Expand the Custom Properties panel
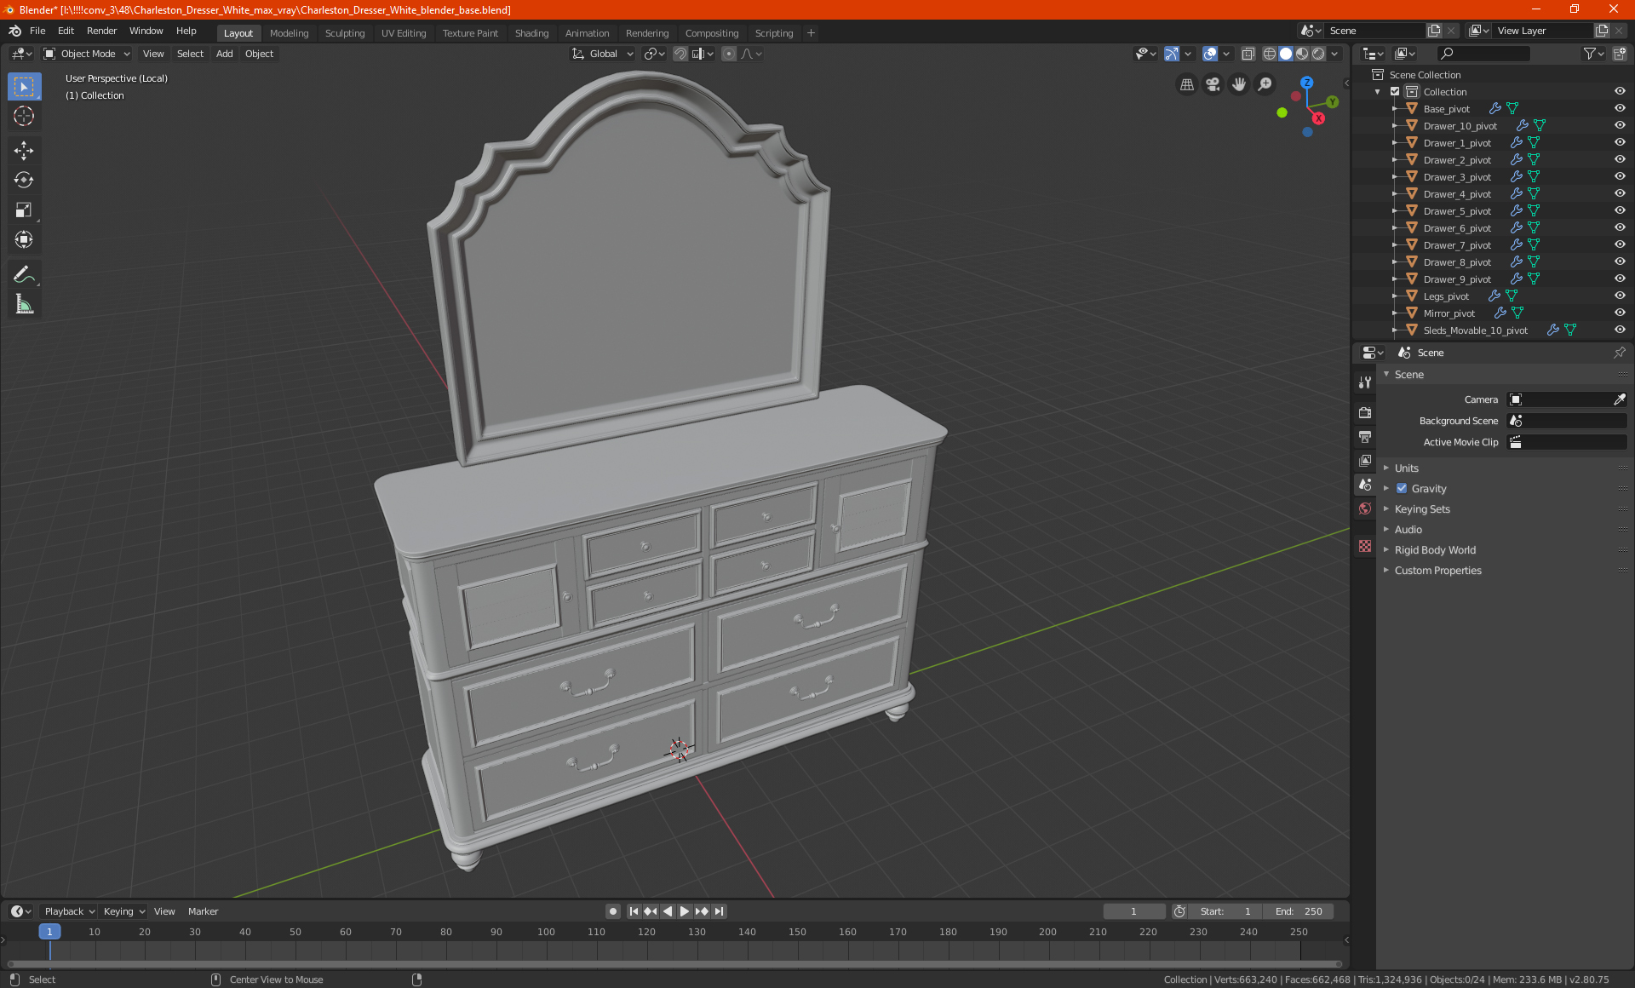 [1437, 571]
